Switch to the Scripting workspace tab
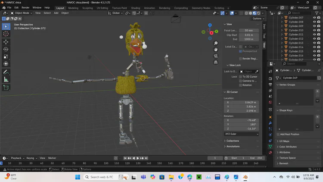Viewport: 323px width, 182px height. click(219, 8)
